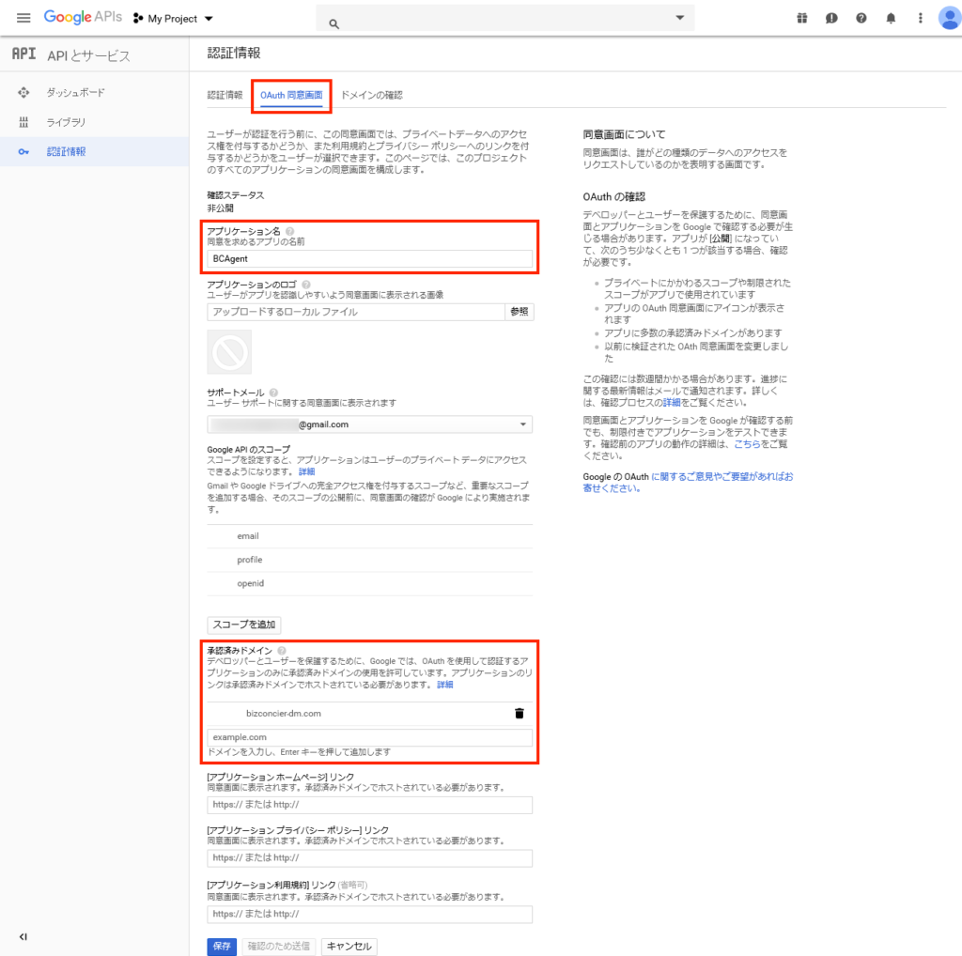
Task: Open the notifications bell icon
Action: [x=891, y=18]
